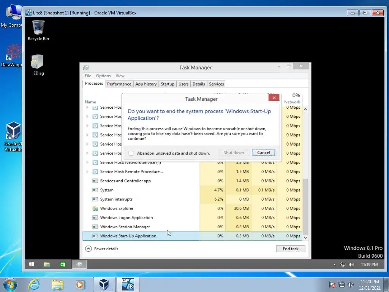Screen dimensions: 389x292
Task: Click the disabled Shut down button
Action: pyautogui.click(x=234, y=153)
